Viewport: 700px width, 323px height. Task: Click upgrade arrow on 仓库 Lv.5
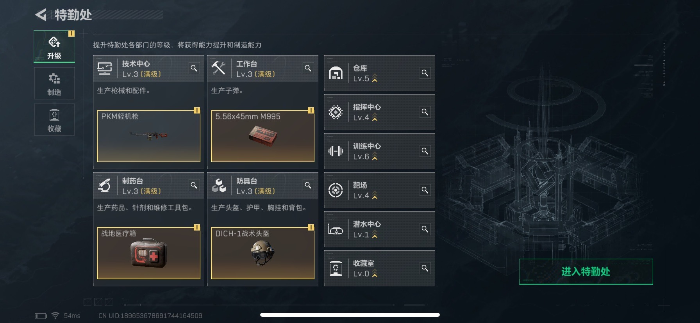[375, 78]
